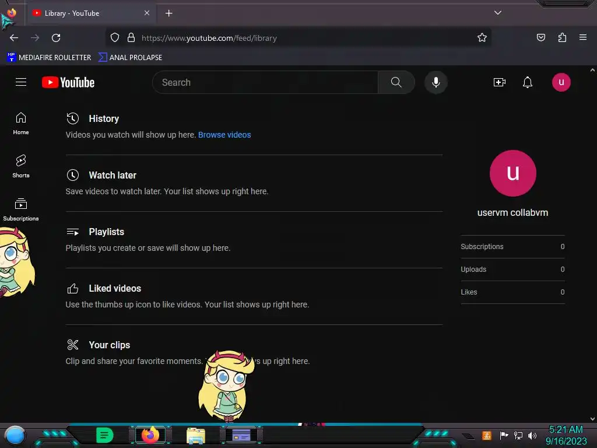Viewport: 597px width, 448px height.
Task: Open the Liked videos heading
Action: 115,288
